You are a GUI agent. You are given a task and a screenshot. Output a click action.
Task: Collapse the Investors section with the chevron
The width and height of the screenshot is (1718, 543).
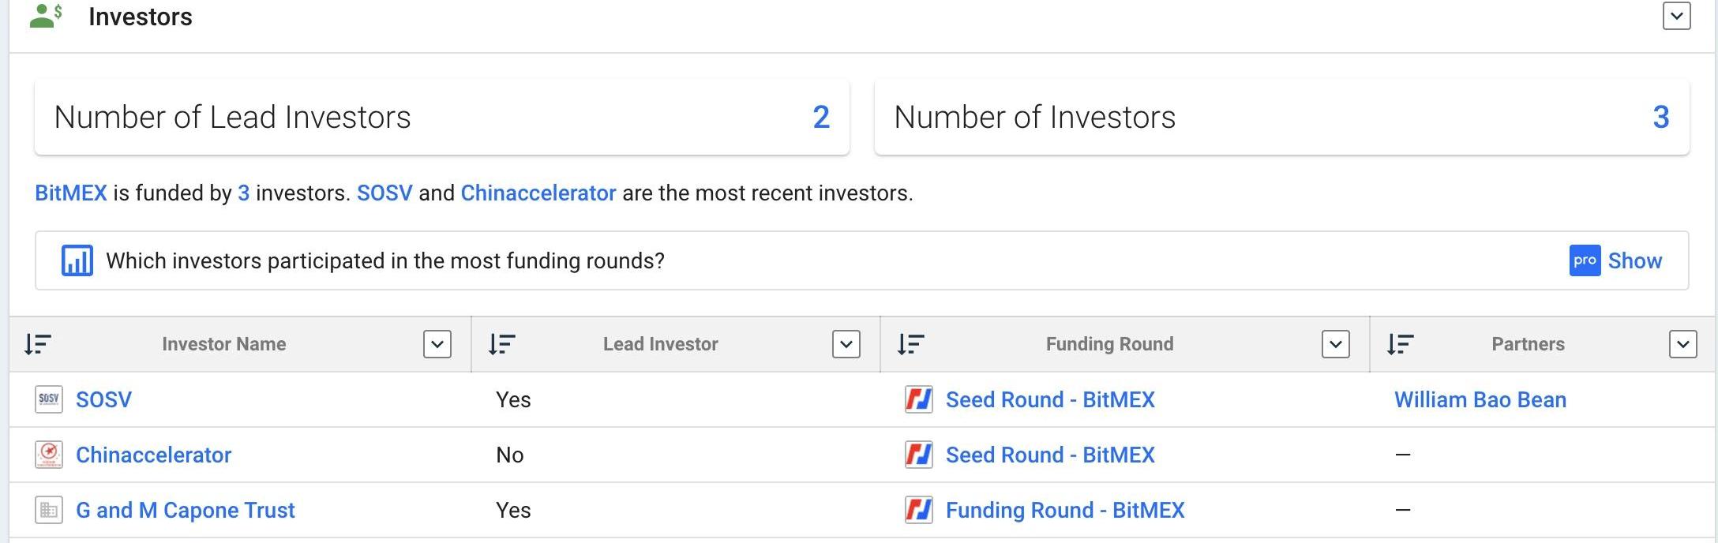pos(1676,16)
